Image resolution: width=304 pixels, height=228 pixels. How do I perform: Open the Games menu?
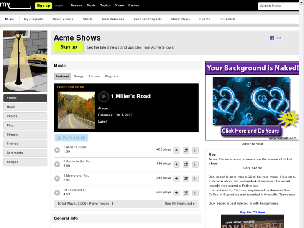point(134,5)
